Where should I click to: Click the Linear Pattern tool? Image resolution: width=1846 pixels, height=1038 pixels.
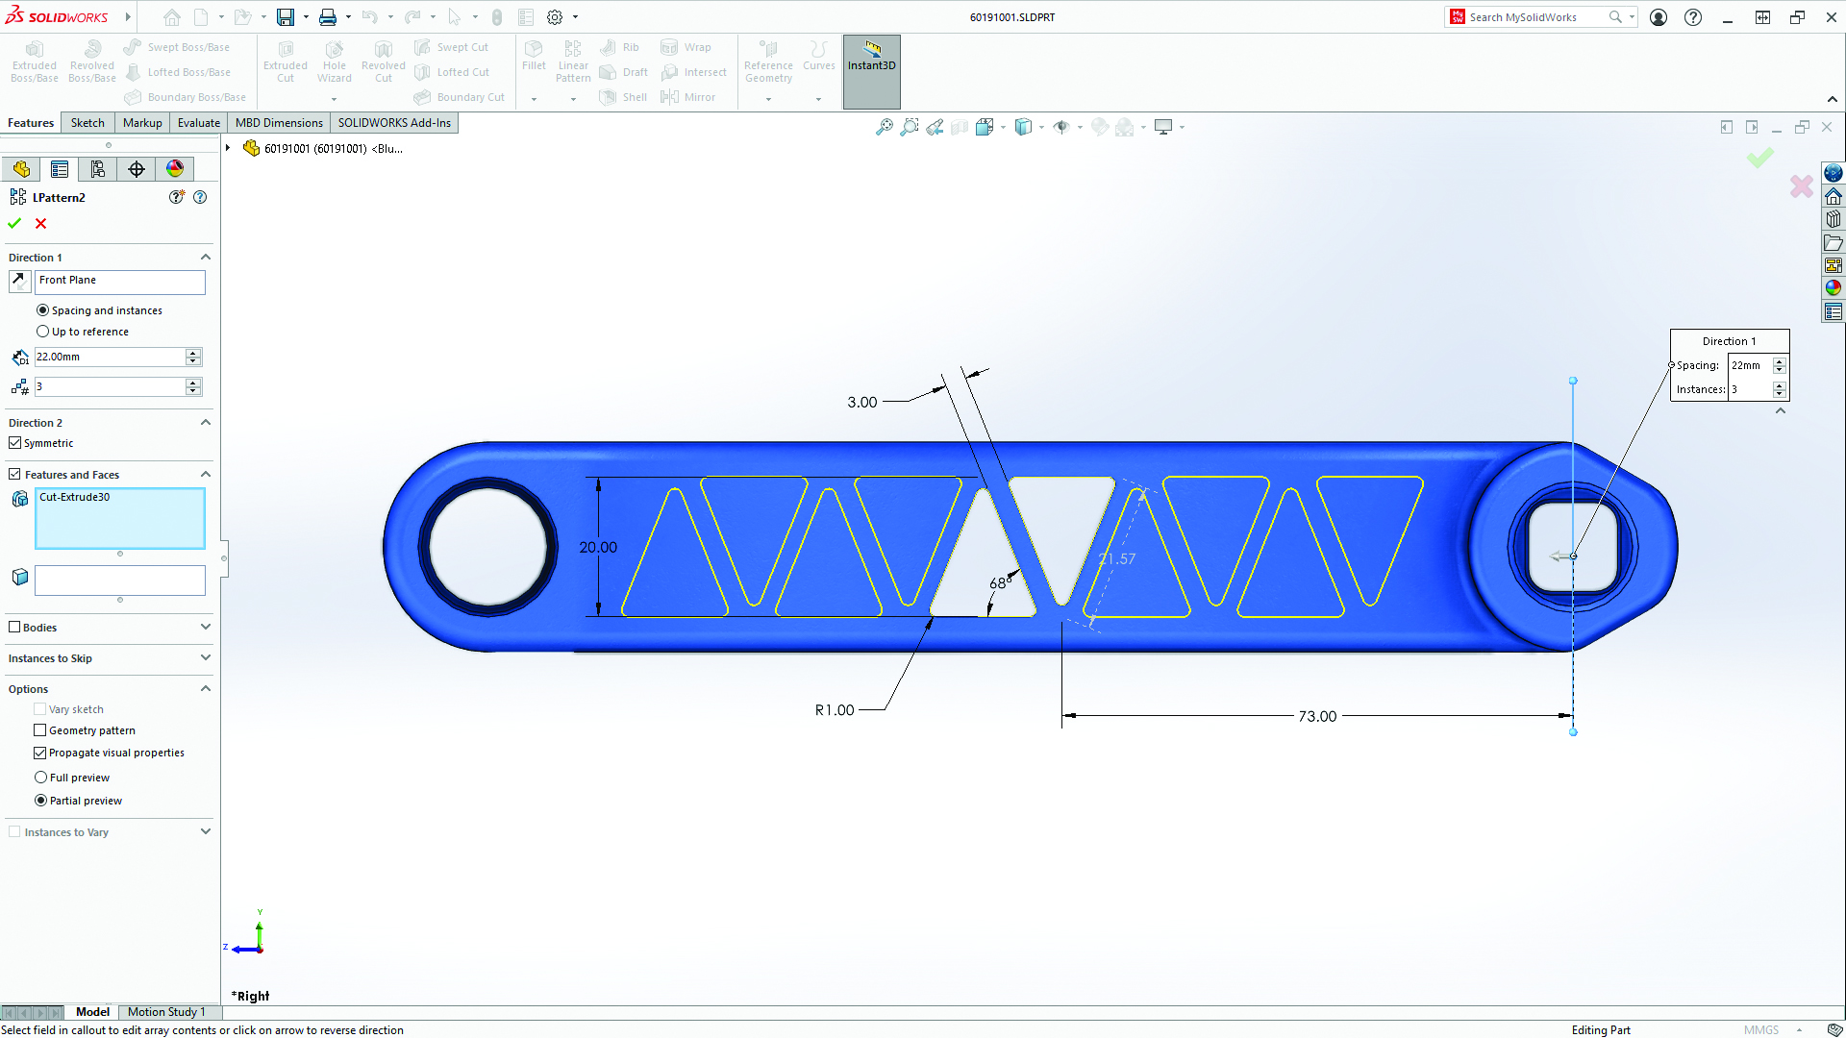click(x=573, y=60)
